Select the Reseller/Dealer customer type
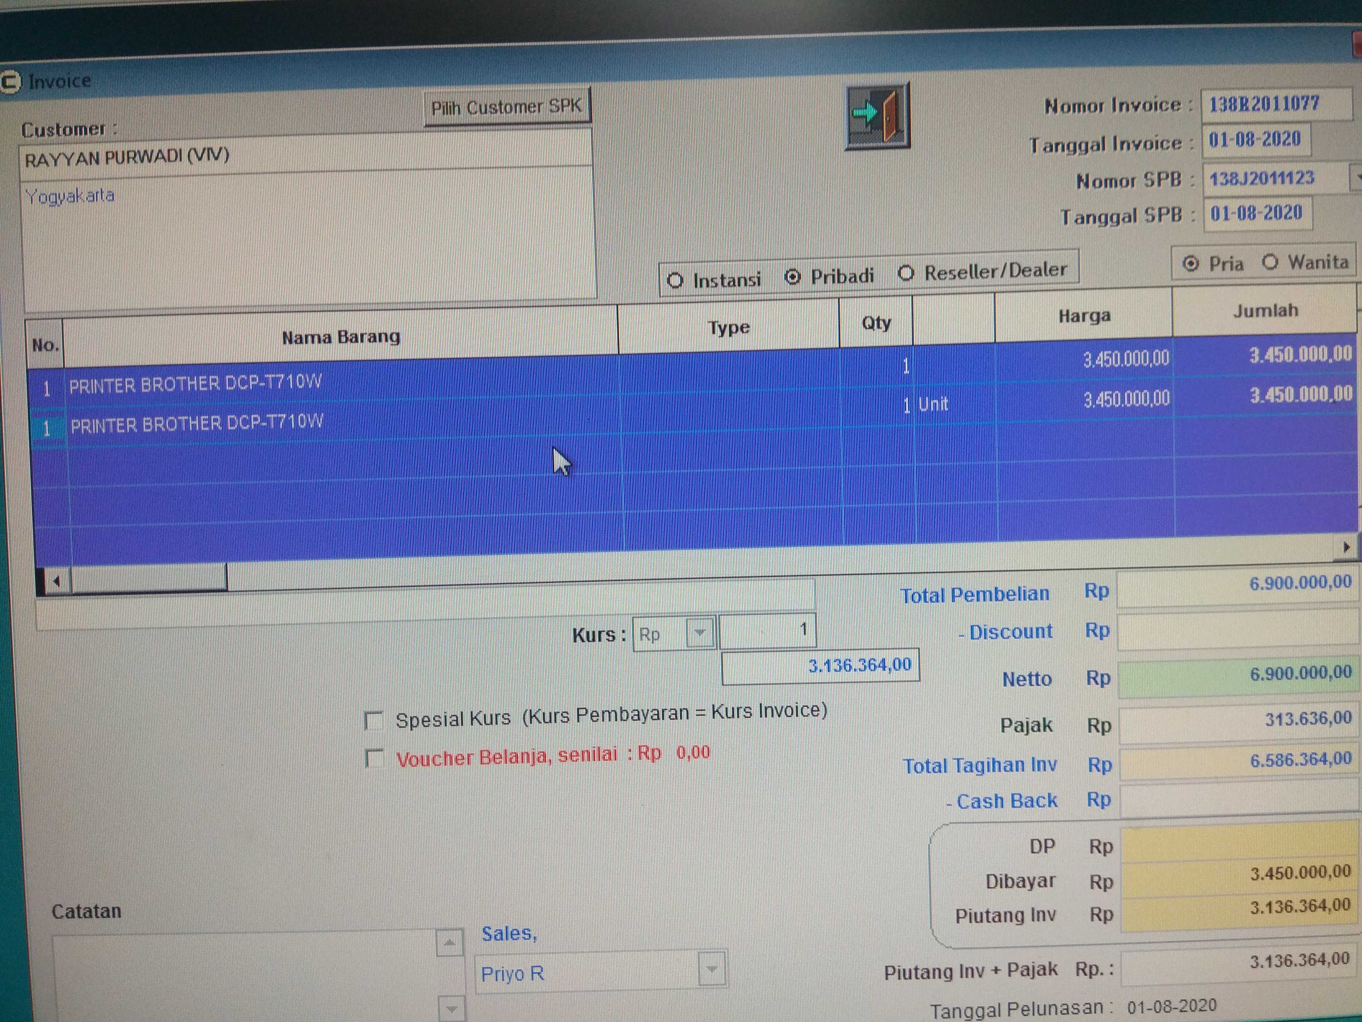The height and width of the screenshot is (1022, 1362). (x=906, y=273)
